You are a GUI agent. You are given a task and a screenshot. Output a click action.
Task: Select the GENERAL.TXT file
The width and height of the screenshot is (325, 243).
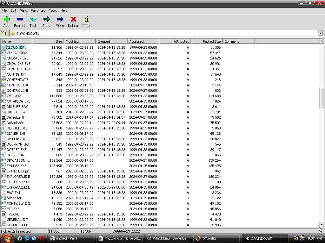tap(17, 220)
